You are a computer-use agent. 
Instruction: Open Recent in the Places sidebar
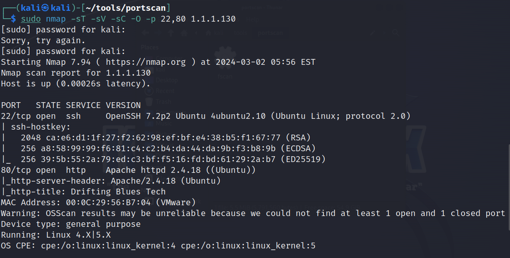tap(165, 91)
